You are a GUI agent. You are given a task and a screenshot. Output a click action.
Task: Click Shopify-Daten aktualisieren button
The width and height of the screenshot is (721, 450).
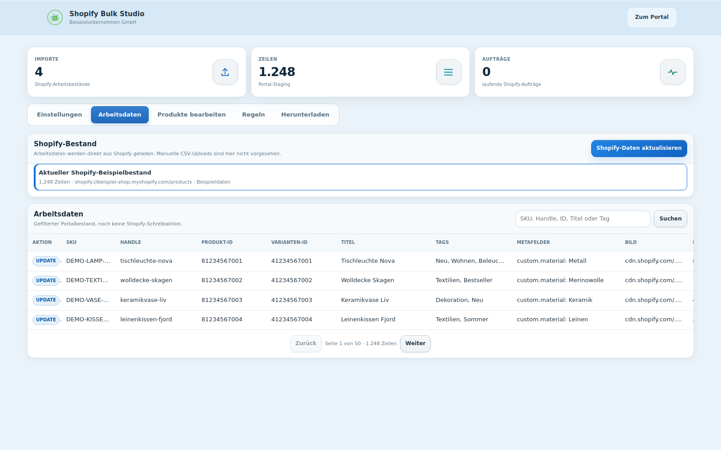click(x=639, y=148)
